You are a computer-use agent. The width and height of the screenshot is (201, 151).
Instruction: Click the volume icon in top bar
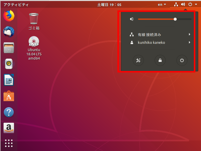tap(183, 5)
